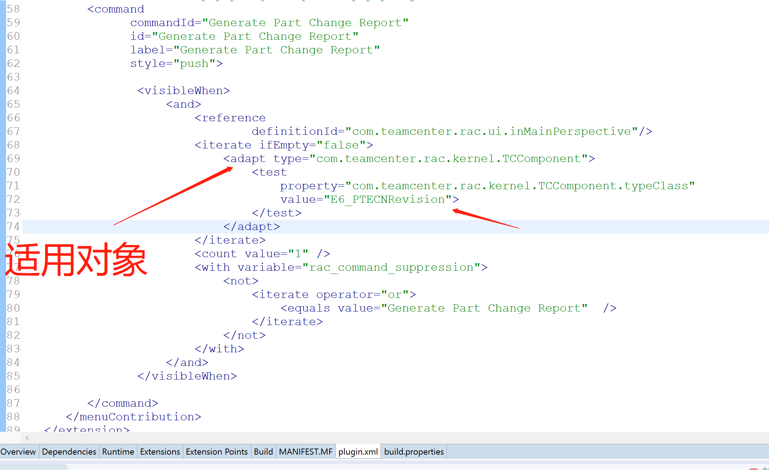Open the Dependencies tab

[69, 452]
